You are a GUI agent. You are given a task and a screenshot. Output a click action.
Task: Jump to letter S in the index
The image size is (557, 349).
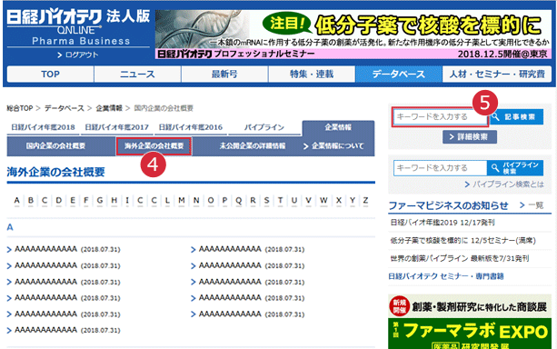pos(266,201)
